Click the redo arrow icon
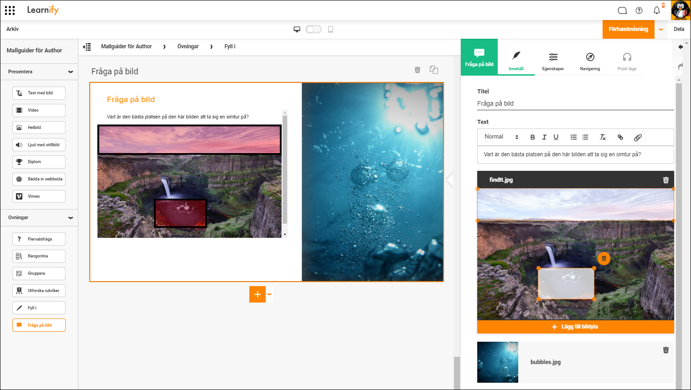Image resolution: width=691 pixels, height=390 pixels. click(681, 67)
